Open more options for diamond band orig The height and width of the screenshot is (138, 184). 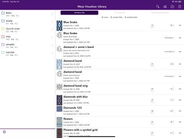pyautogui.click(x=180, y=89)
